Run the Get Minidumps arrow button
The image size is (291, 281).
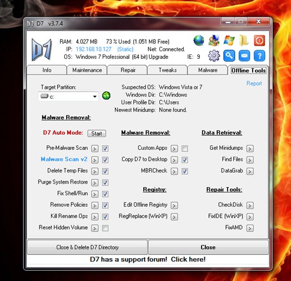pyautogui.click(x=250, y=149)
